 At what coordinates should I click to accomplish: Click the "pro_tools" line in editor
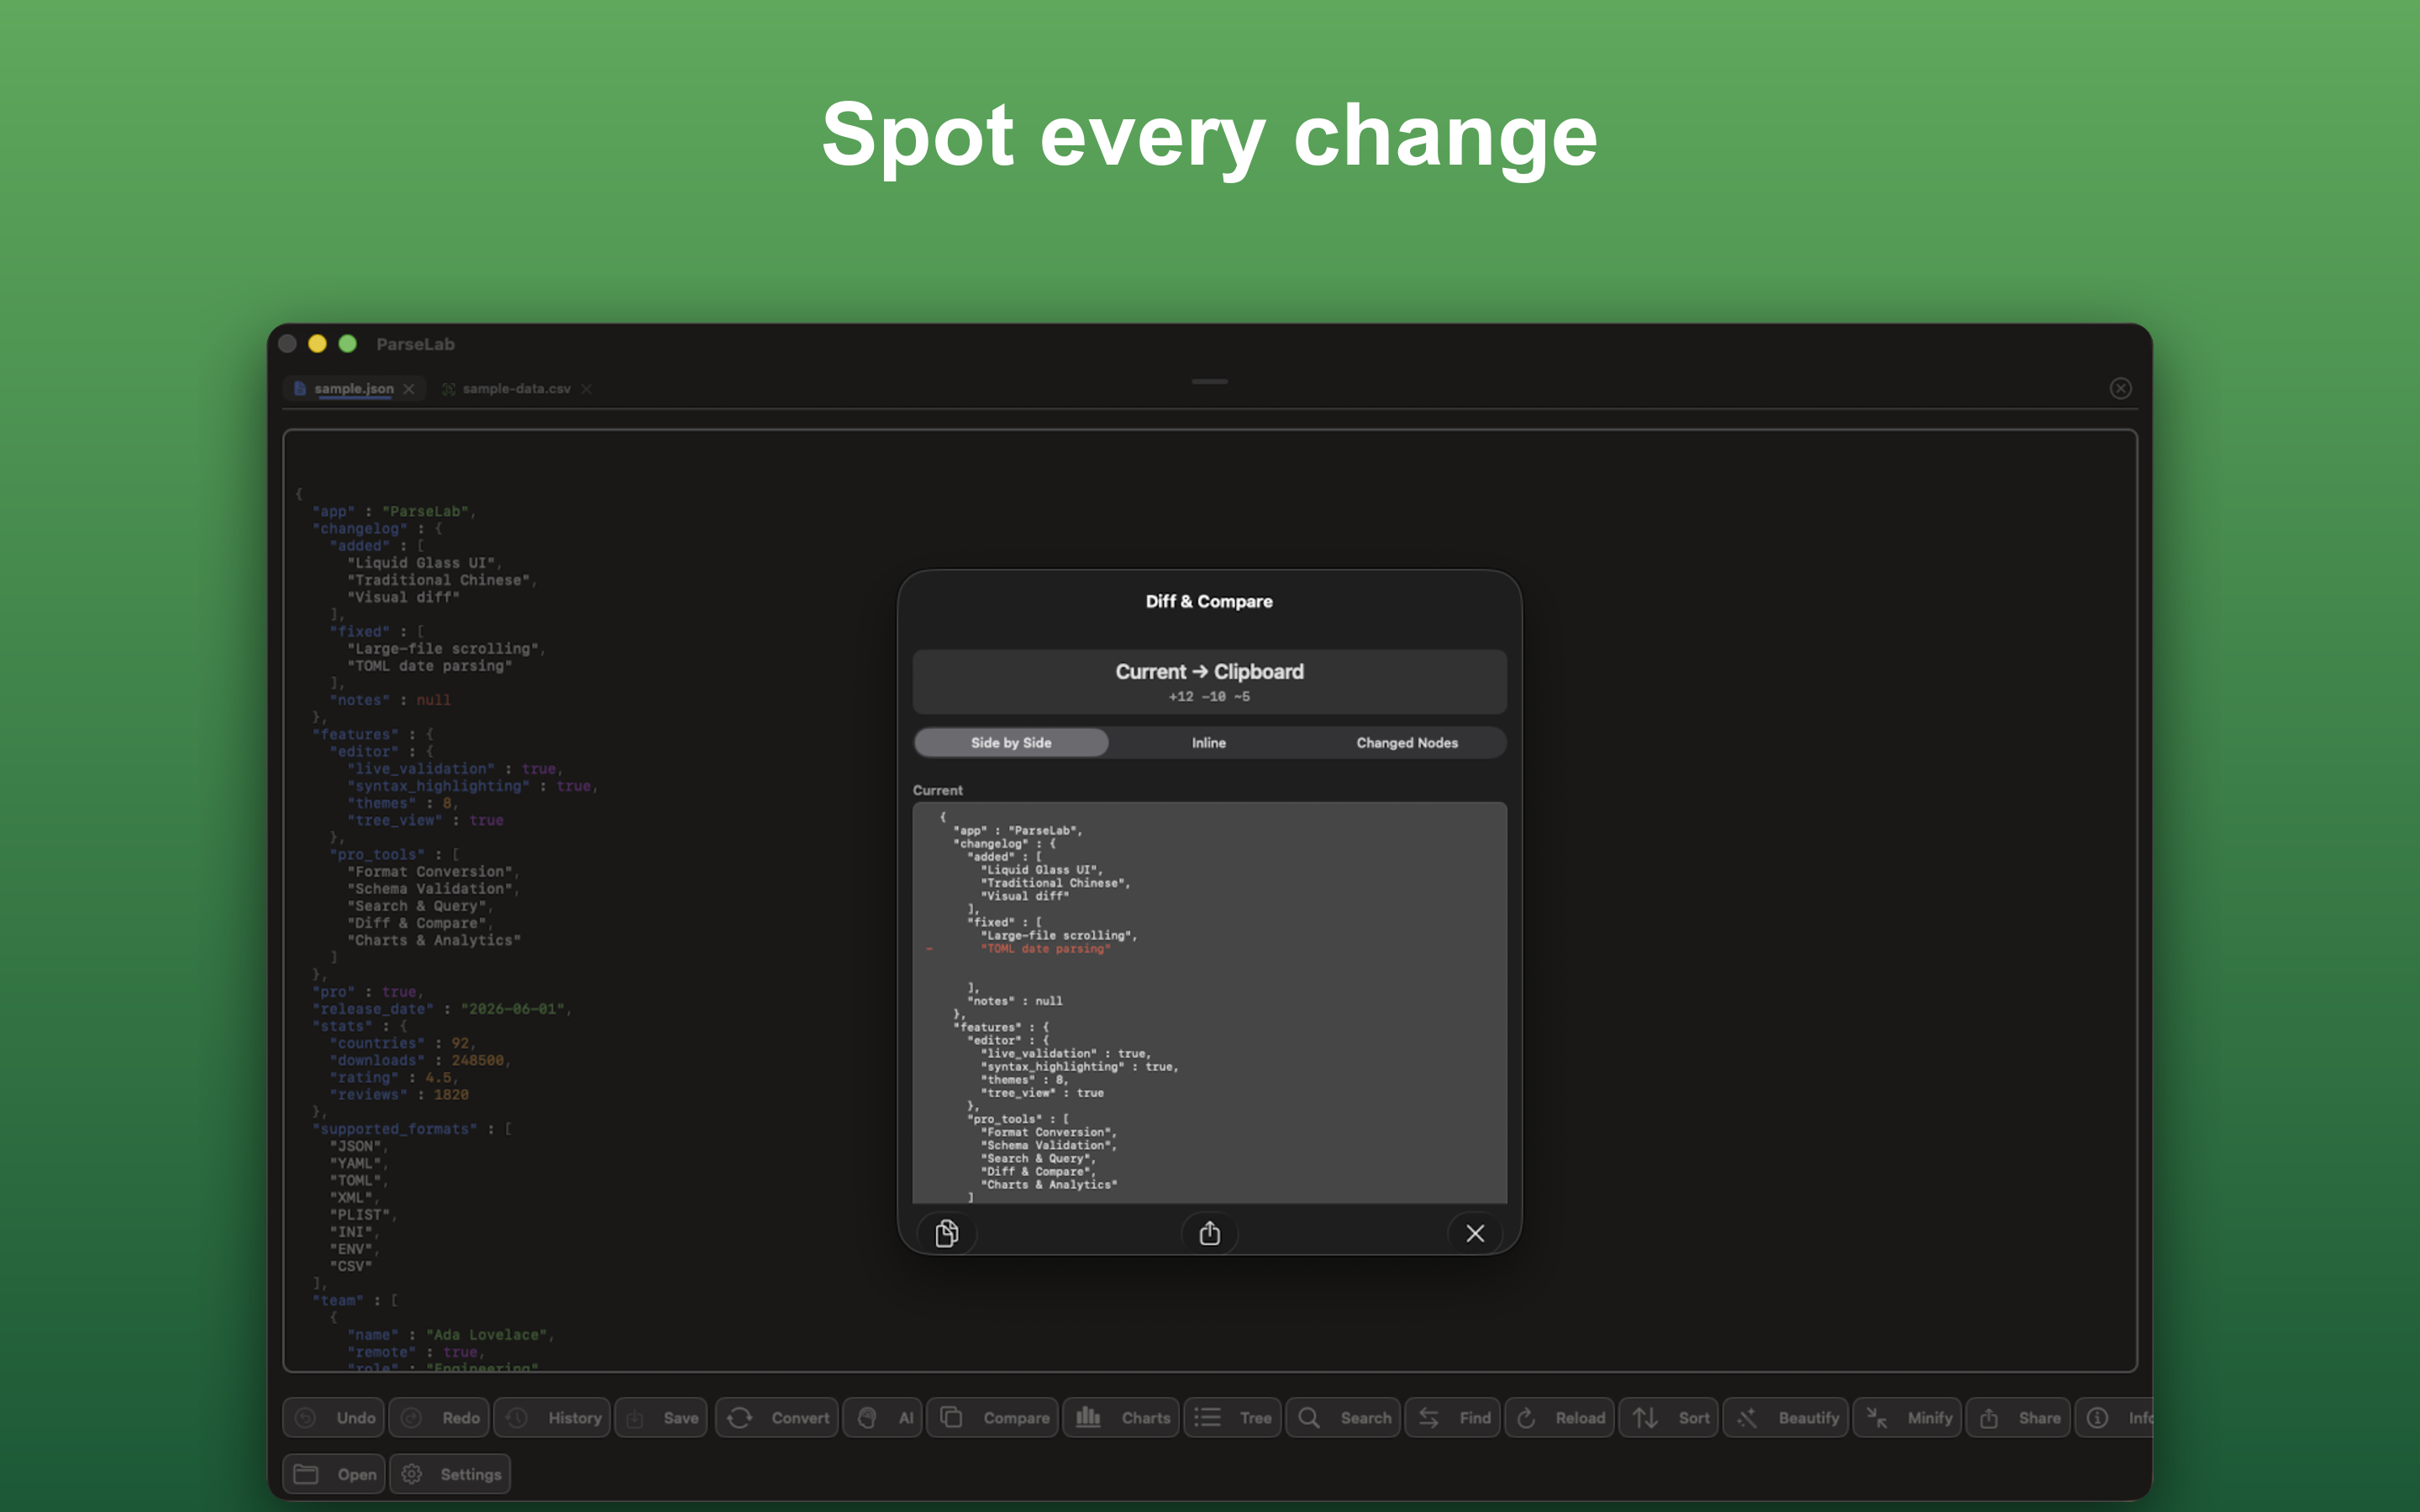click(x=394, y=854)
